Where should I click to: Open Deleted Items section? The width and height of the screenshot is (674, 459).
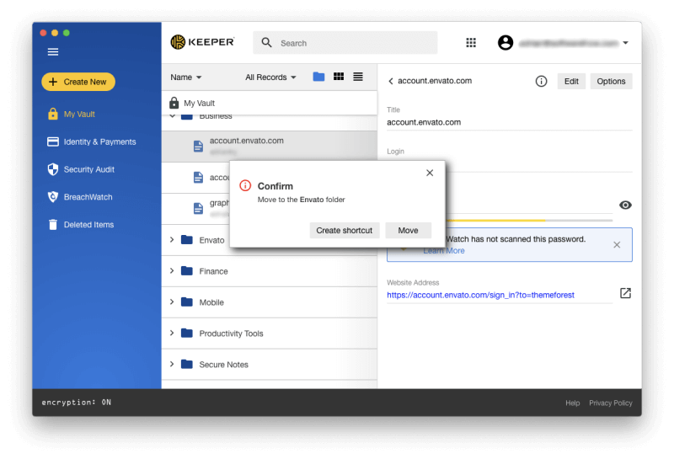click(x=81, y=224)
